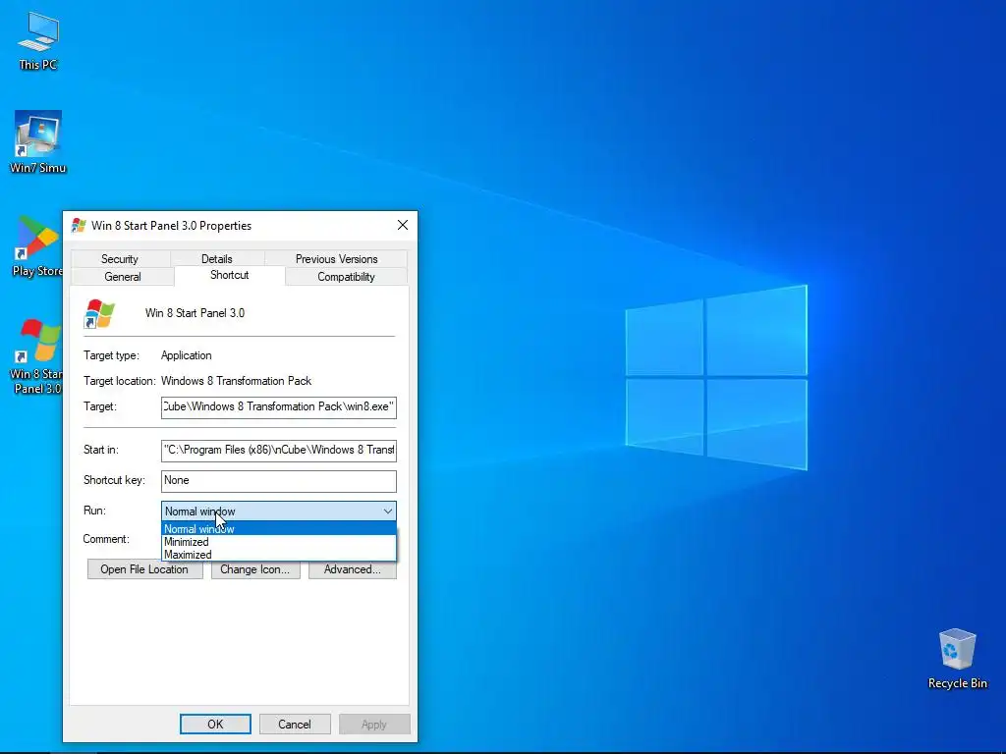Confirm the dialog with OK
This screenshot has width=1006, height=754.
pos(215,724)
